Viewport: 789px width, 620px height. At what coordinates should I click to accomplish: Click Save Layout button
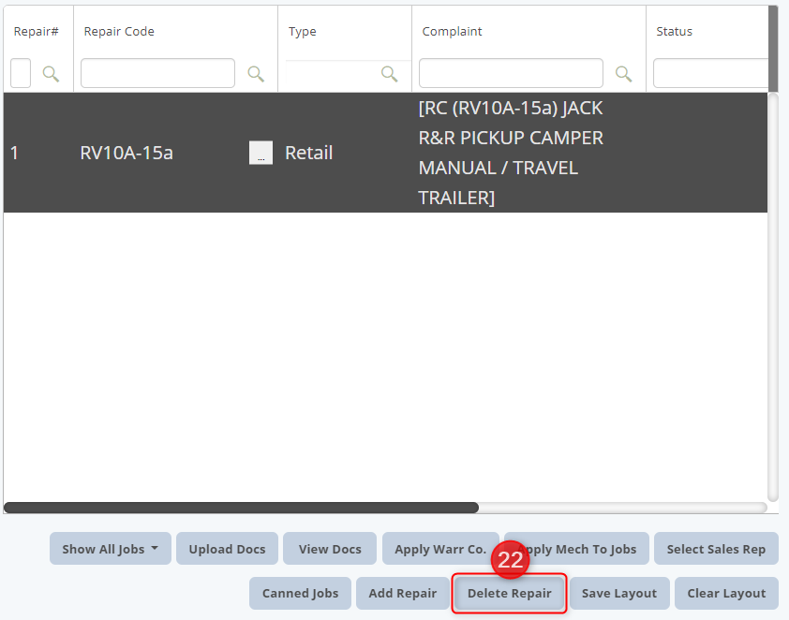coord(619,594)
